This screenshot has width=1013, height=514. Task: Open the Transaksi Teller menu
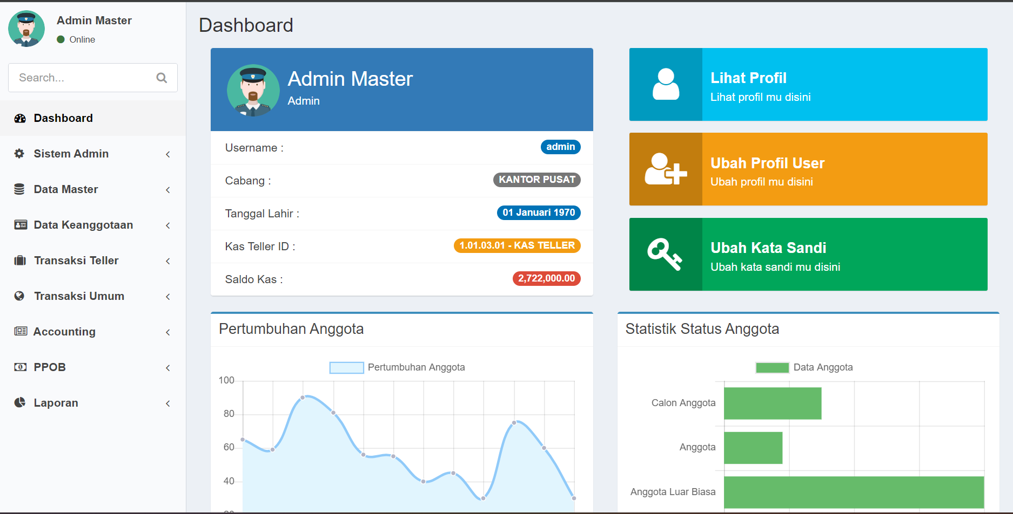93,261
